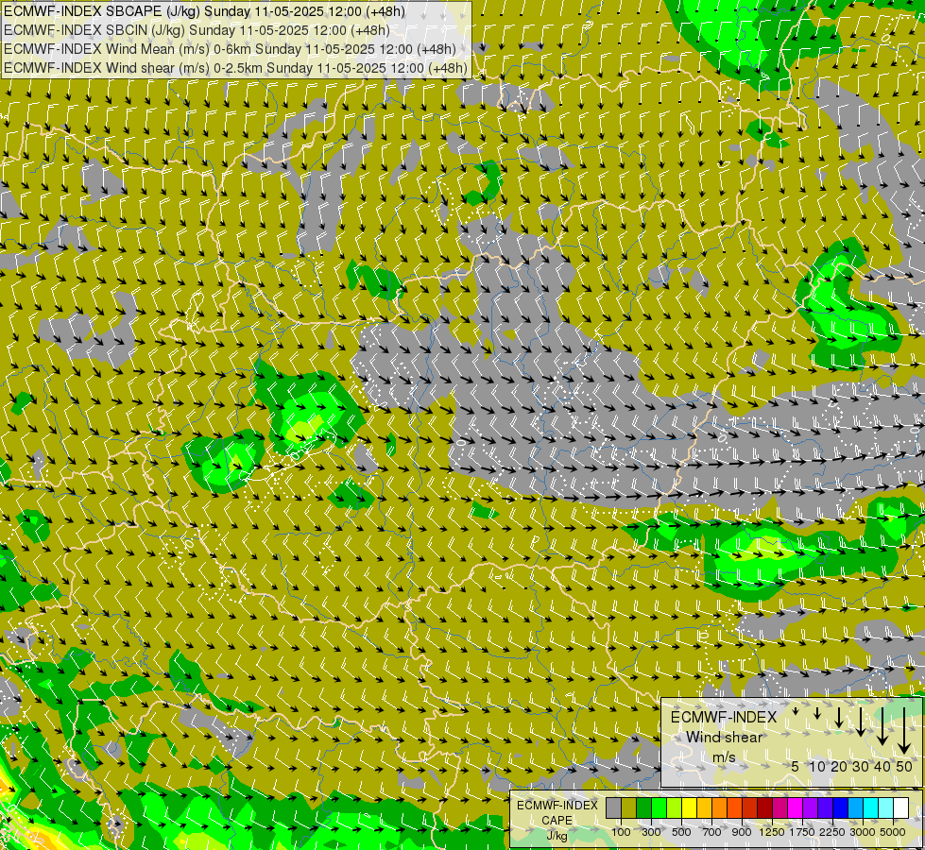Image resolution: width=925 pixels, height=850 pixels.
Task: Click the Wind Mean 0-6km title line
Action: 231,49
